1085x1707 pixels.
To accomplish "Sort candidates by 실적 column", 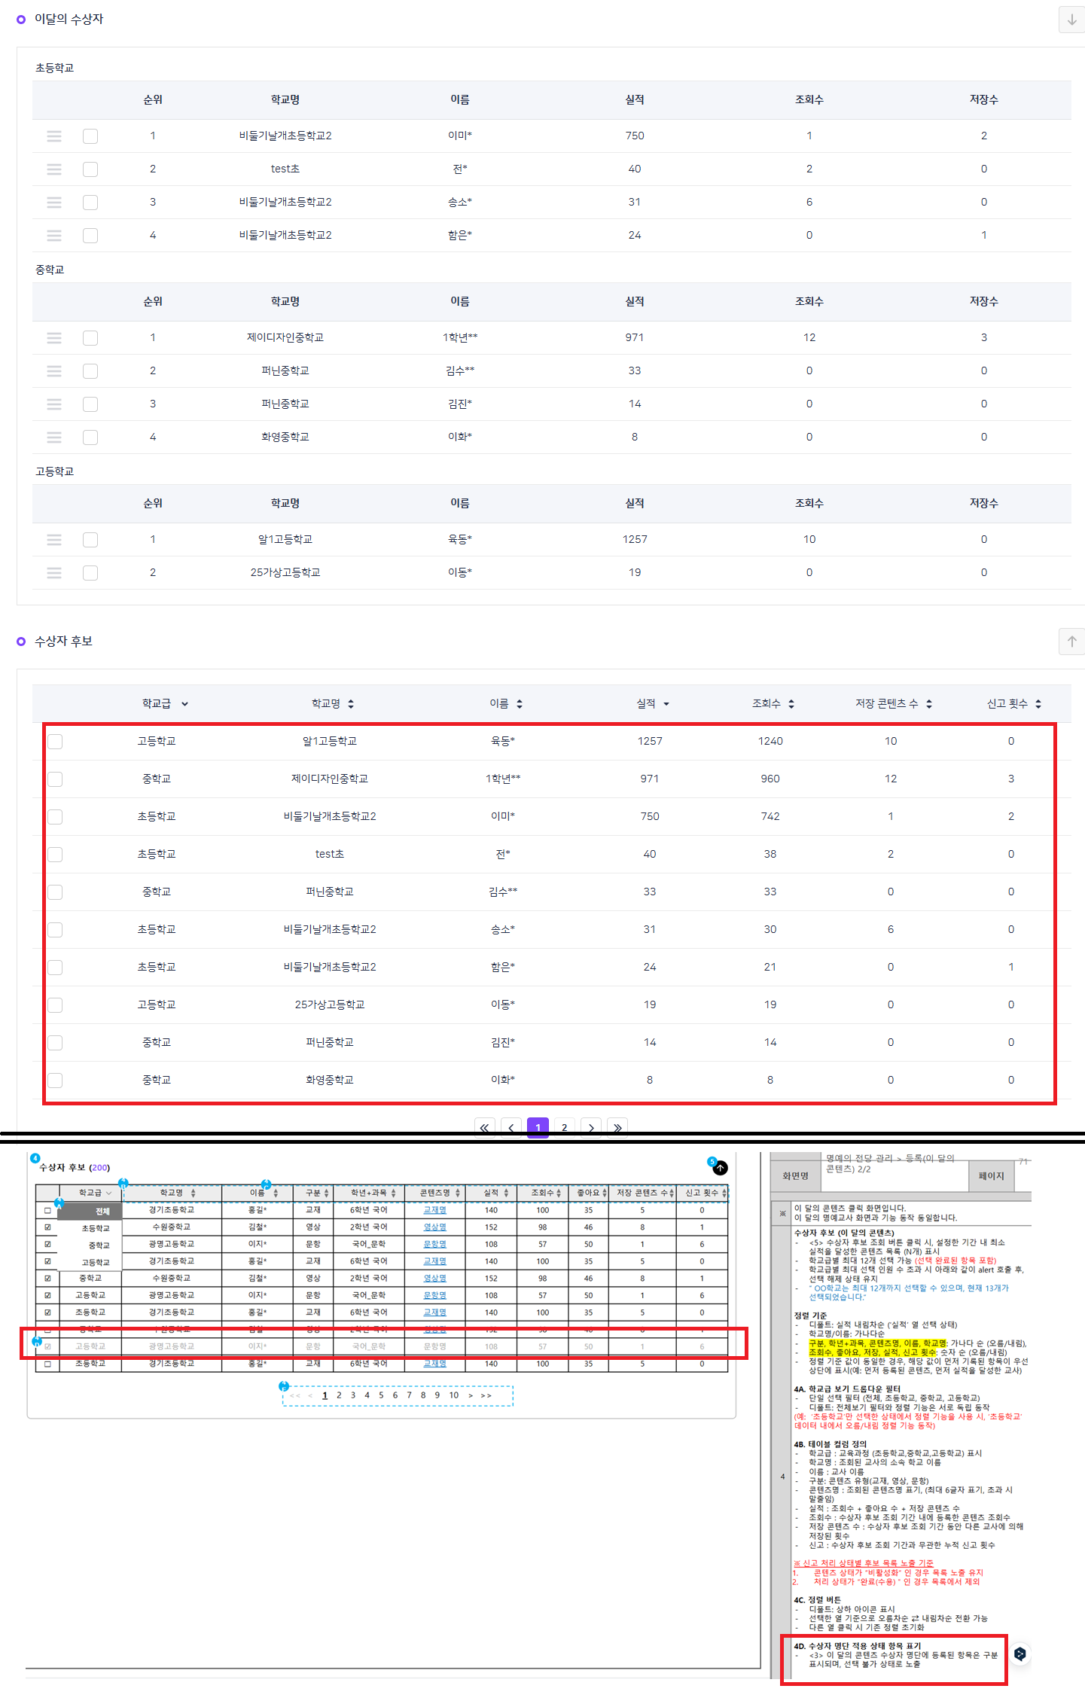I will (666, 704).
